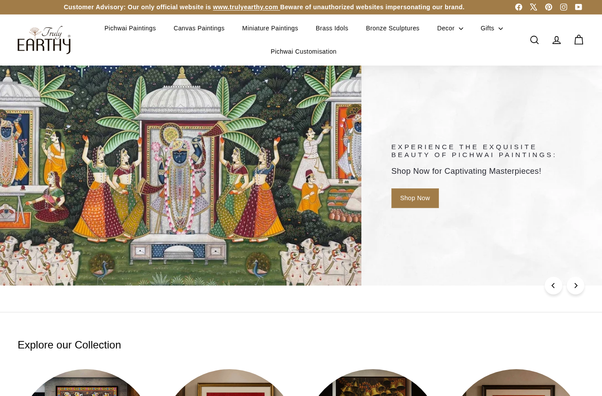The height and width of the screenshot is (396, 602).
Task: Open the fourth collection circle thumbnail
Action: click(x=516, y=383)
